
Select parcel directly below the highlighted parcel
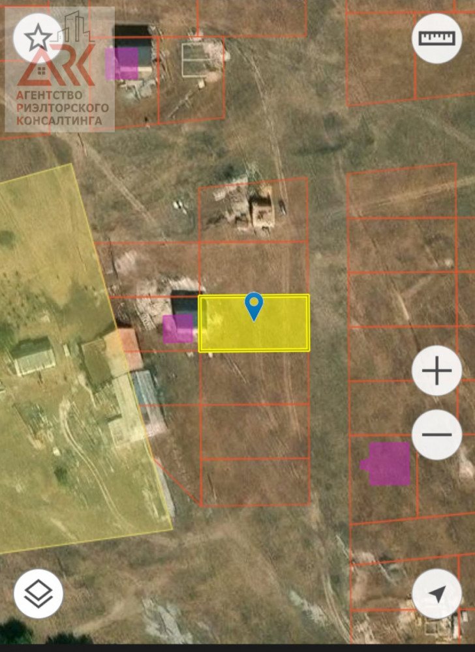(253, 378)
